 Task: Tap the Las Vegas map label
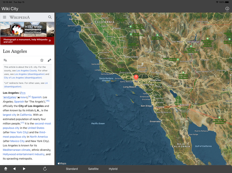click(177, 42)
